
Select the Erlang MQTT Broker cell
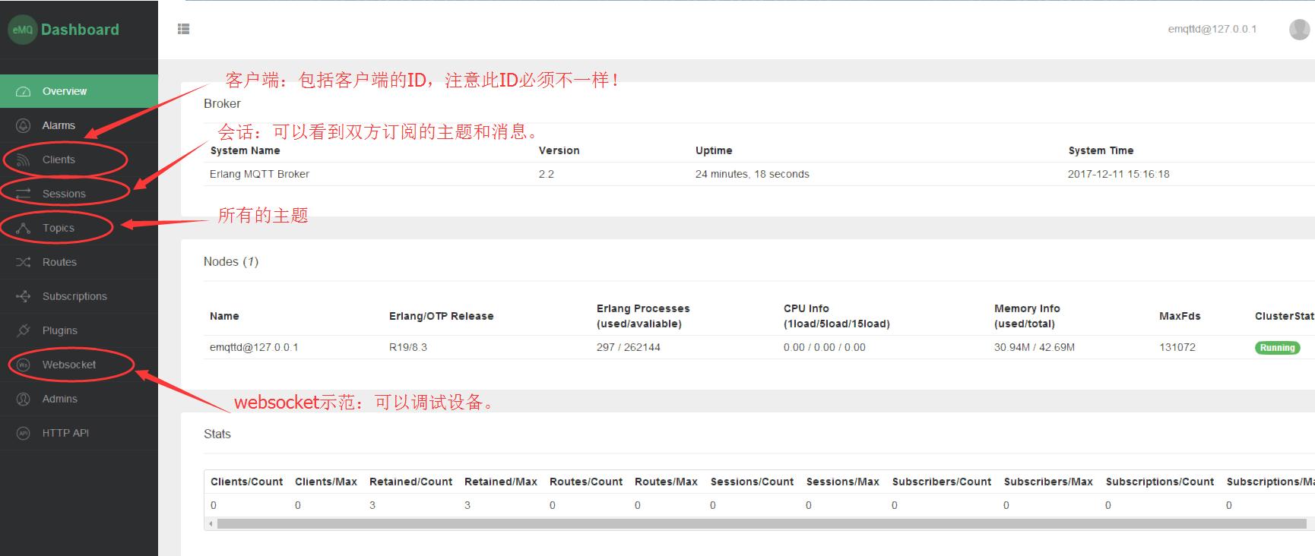(259, 174)
